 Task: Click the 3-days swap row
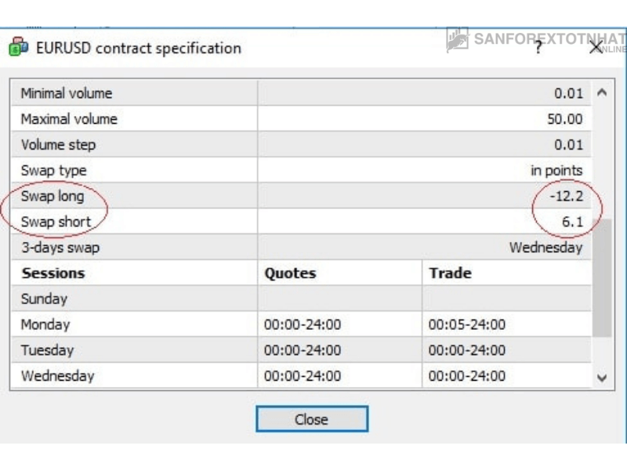point(301,248)
